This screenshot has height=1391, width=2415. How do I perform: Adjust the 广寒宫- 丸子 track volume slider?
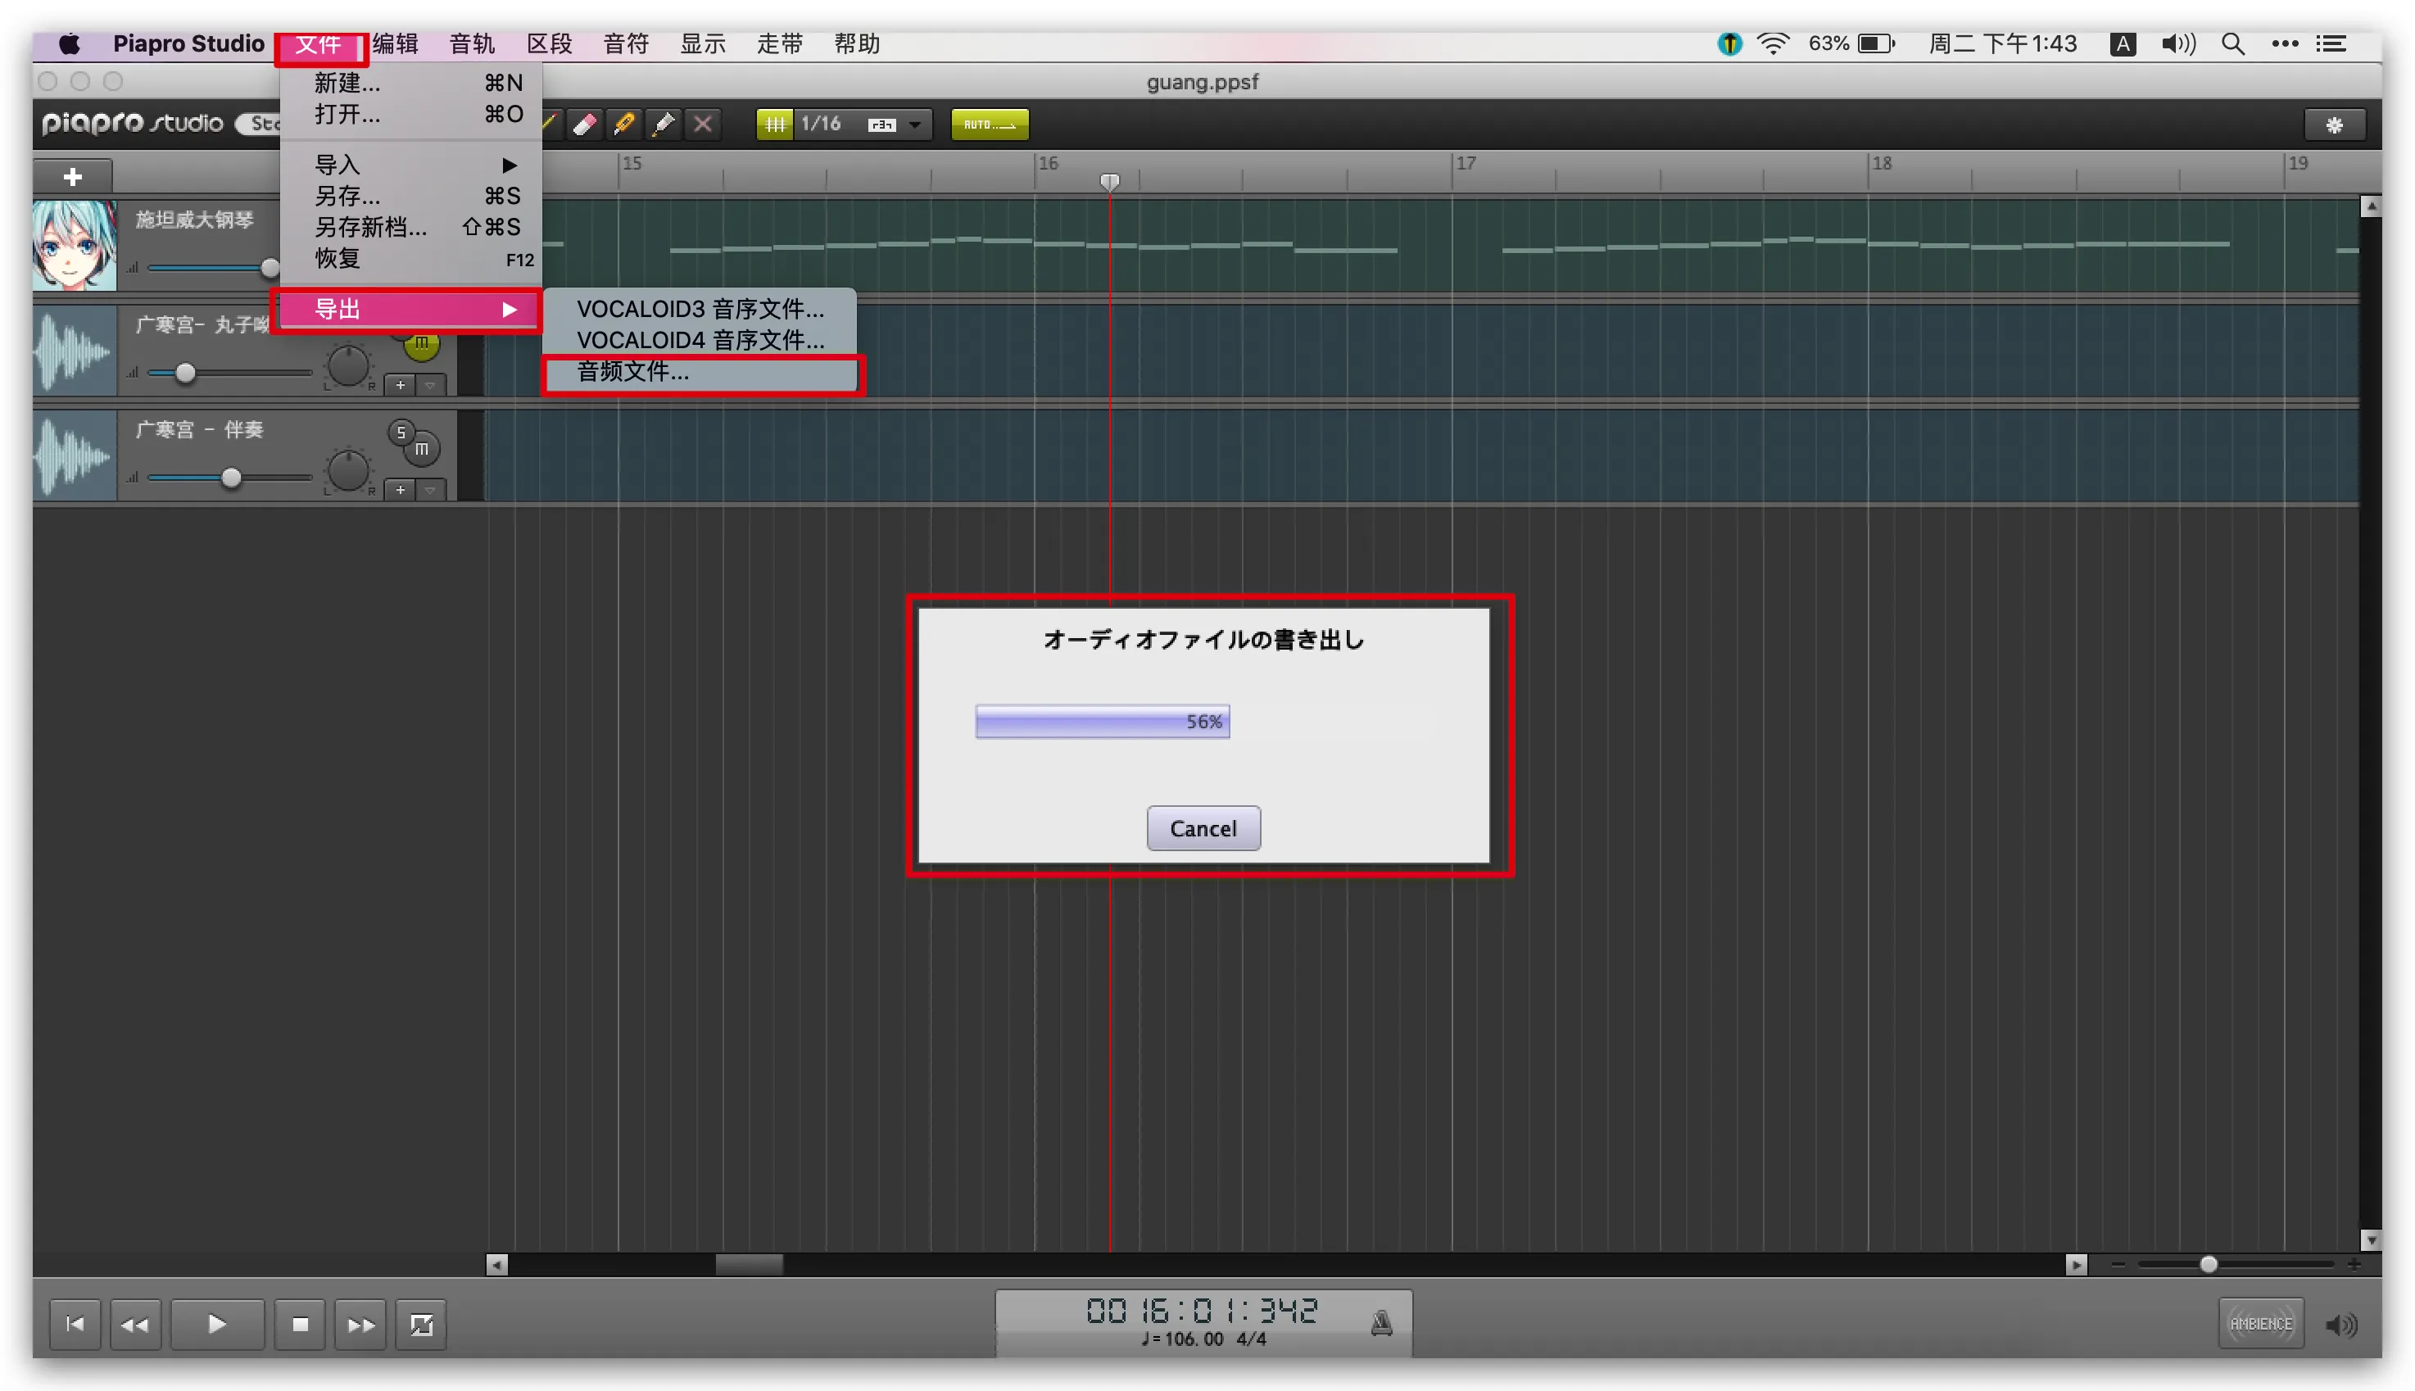(185, 373)
